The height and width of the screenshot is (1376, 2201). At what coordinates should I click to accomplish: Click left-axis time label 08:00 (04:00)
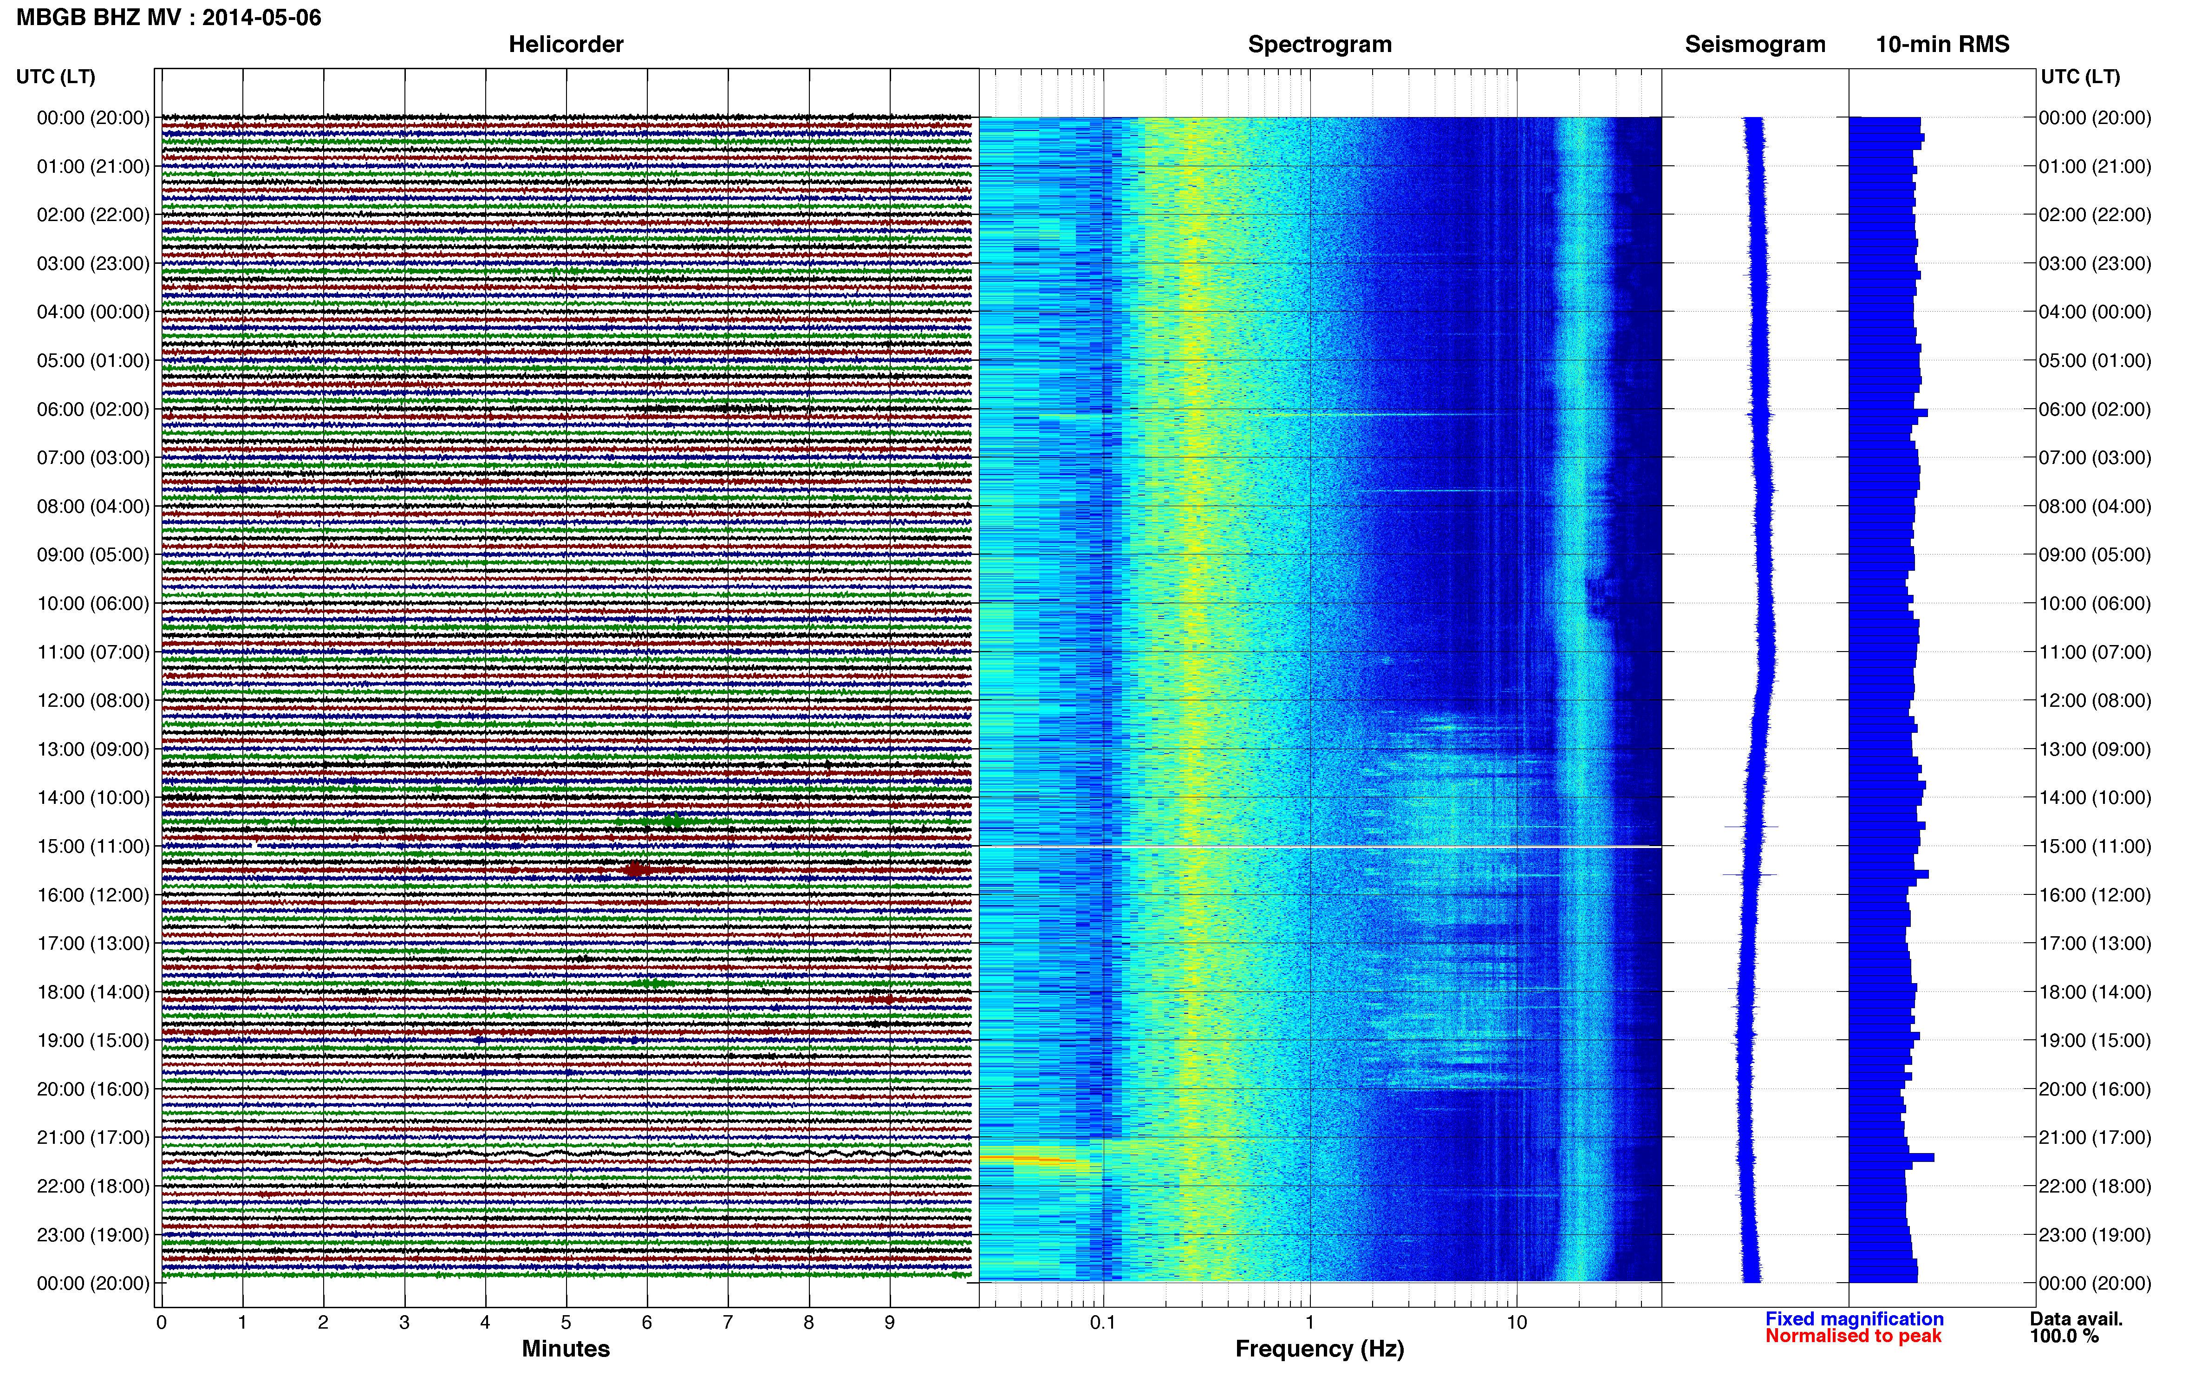93,506
